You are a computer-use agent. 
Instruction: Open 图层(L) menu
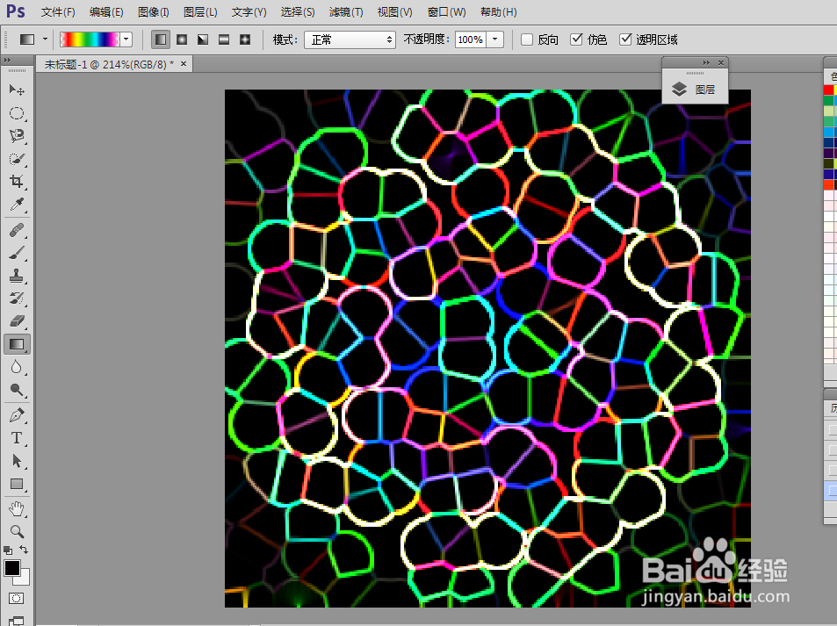point(200,11)
